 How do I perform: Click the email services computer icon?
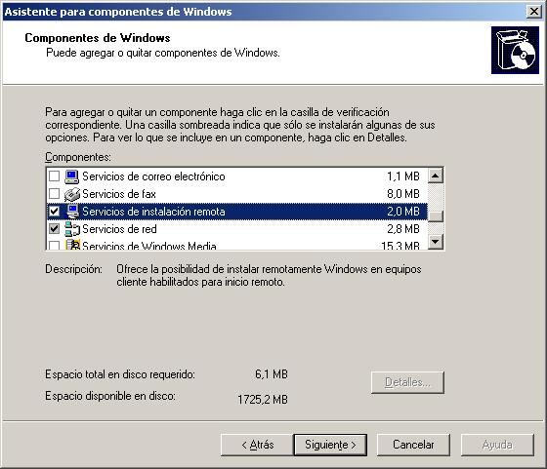pos(72,176)
